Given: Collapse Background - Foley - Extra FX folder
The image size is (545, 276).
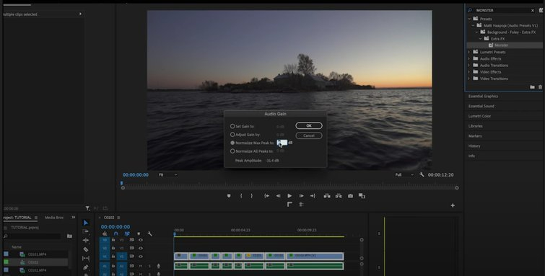Looking at the screenshot, I should pyautogui.click(x=477, y=32).
